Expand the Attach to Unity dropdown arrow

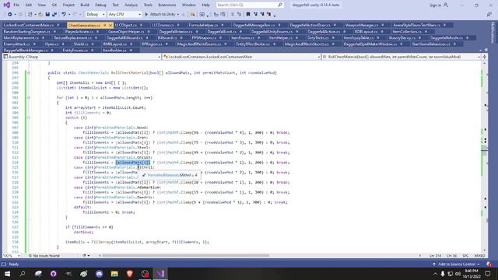pos(178,14)
